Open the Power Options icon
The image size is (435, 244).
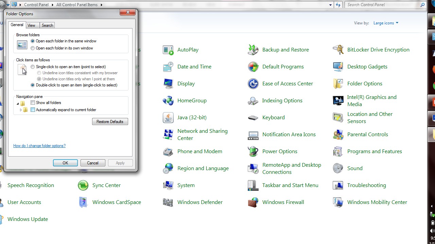[x=253, y=151]
